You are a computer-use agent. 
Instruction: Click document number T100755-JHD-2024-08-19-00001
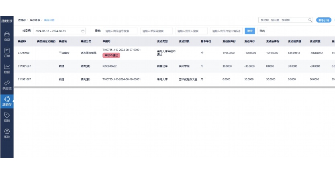tap(121, 79)
